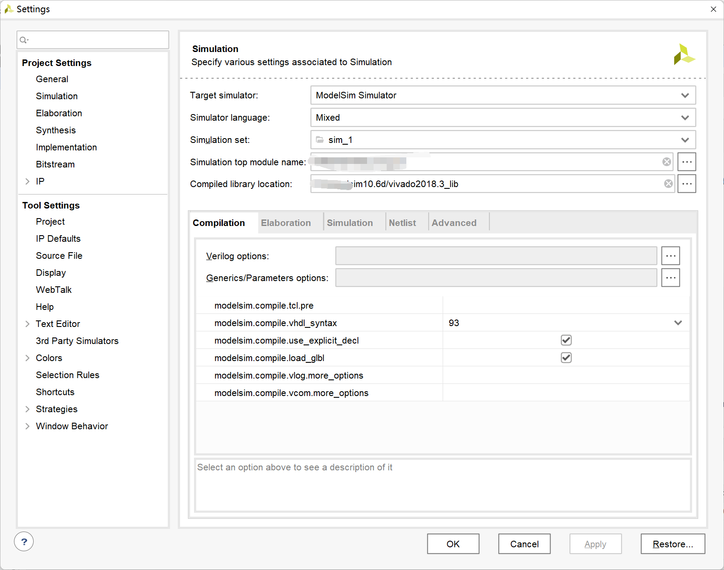Open the vhdl_syntax version dropdown
Image resolution: width=724 pixels, height=570 pixels.
(x=678, y=323)
